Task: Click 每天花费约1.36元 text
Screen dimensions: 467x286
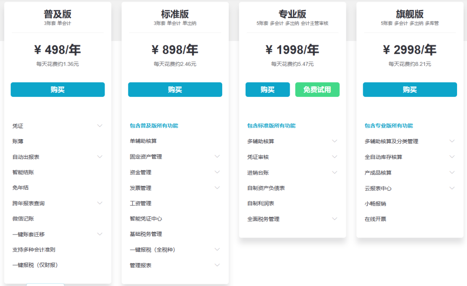Action: pyautogui.click(x=58, y=64)
